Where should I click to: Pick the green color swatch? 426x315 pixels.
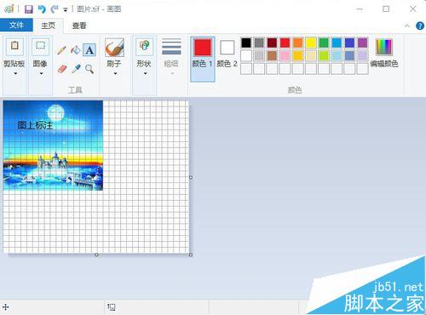pyautogui.click(x=324, y=43)
